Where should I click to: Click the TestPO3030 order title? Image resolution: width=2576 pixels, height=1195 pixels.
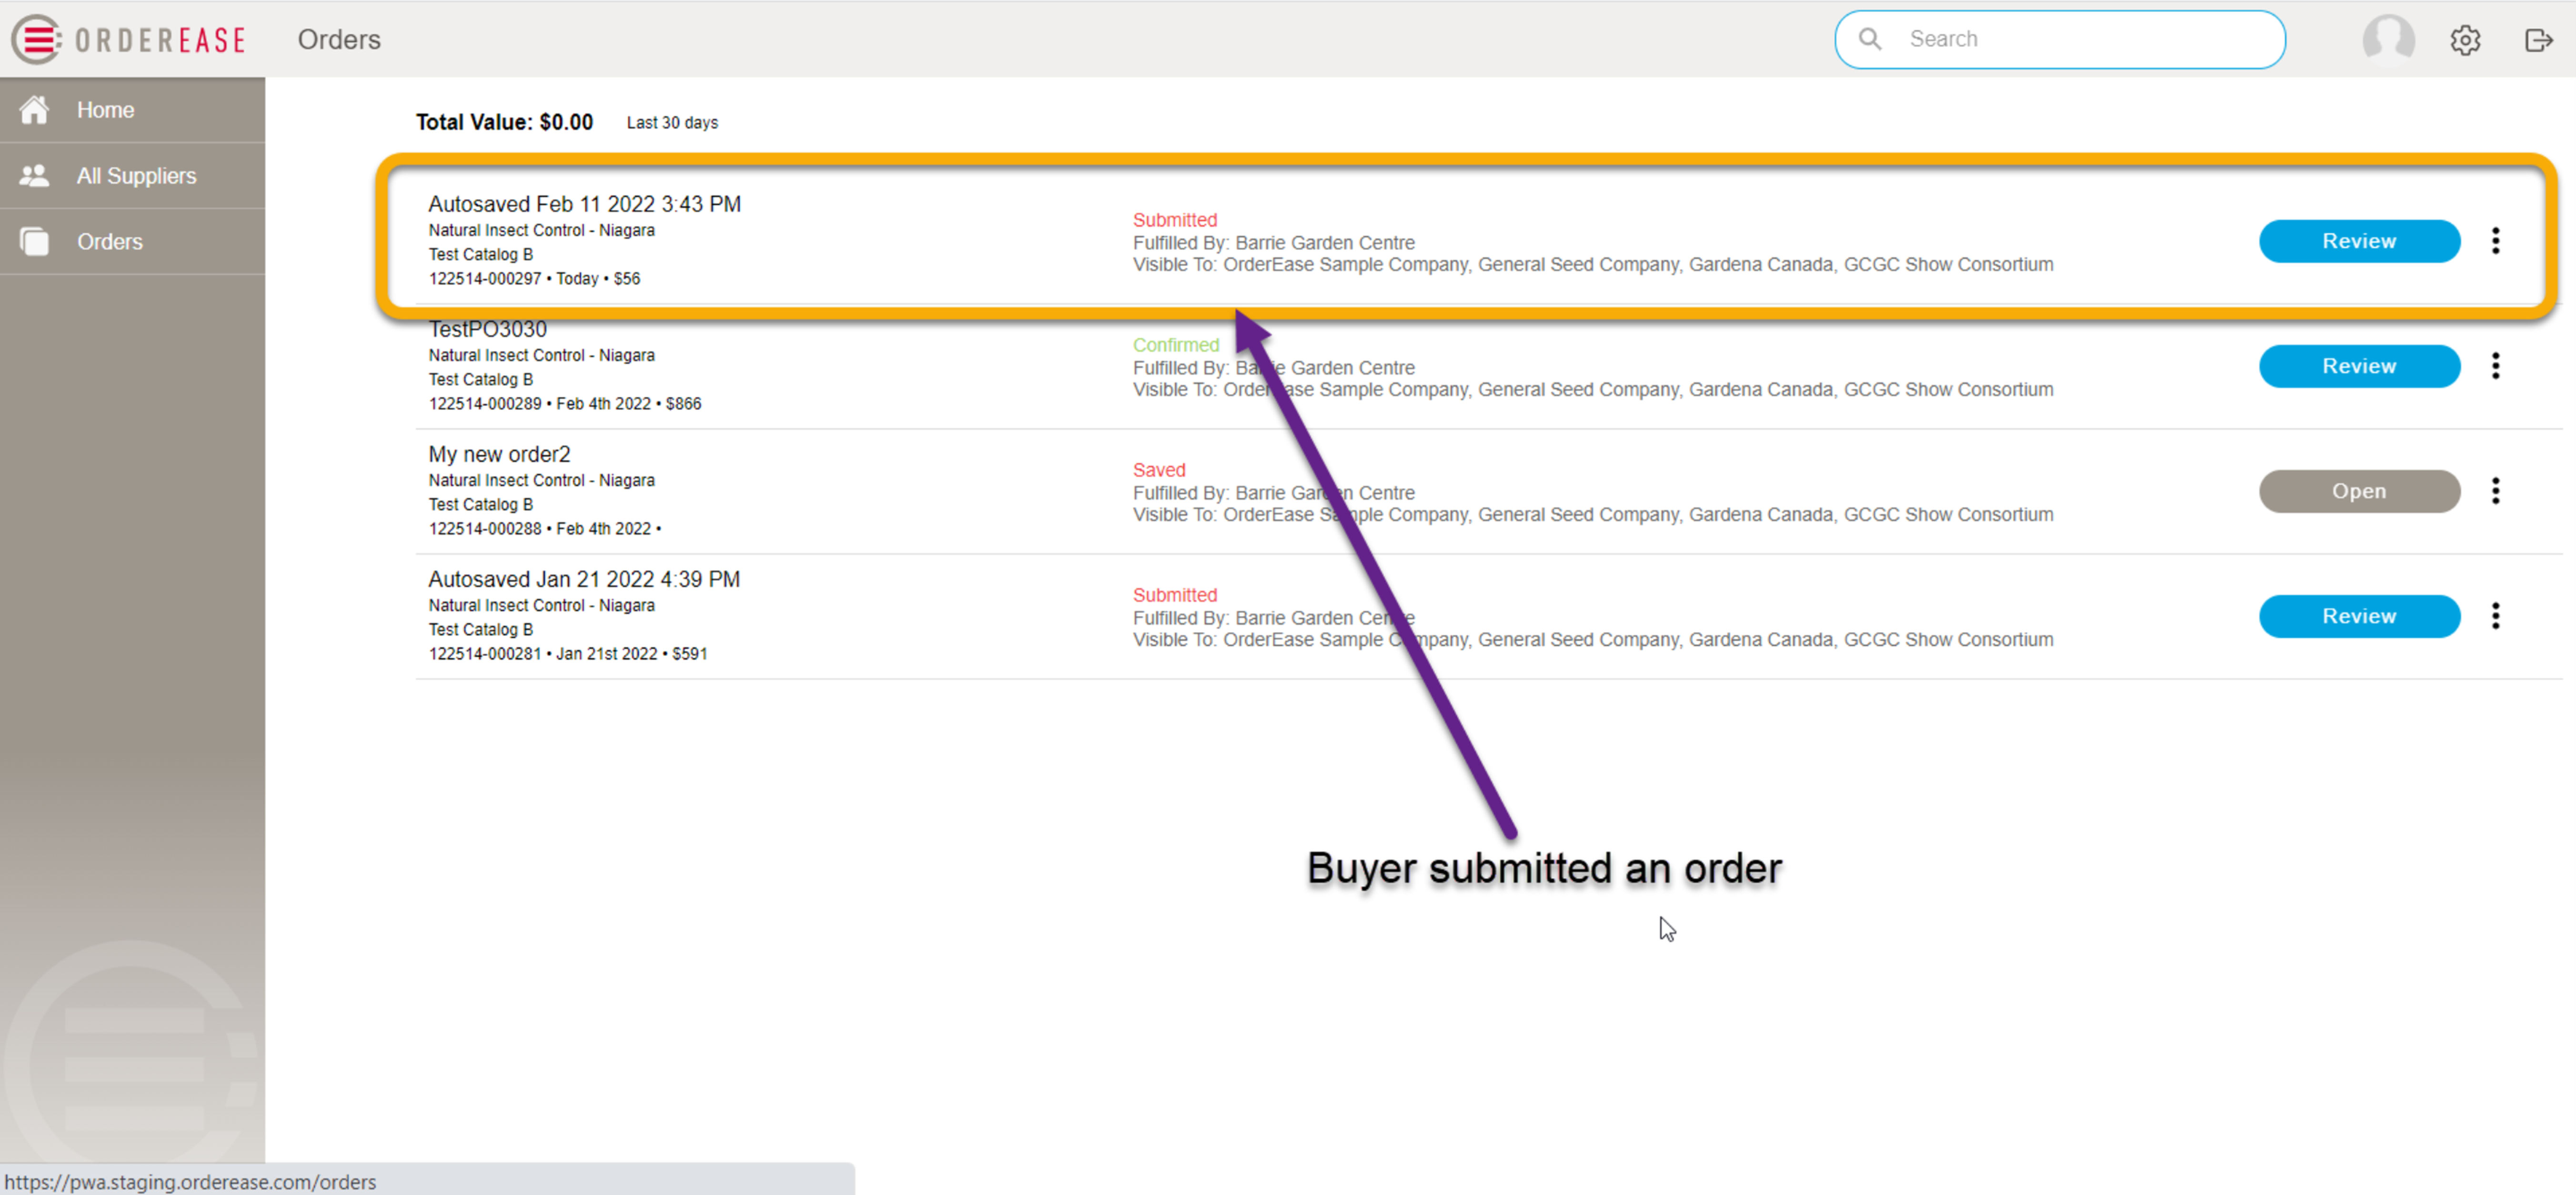(x=487, y=329)
